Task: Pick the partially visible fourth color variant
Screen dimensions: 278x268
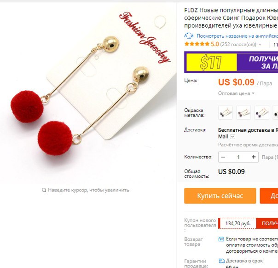Action: 275,112
